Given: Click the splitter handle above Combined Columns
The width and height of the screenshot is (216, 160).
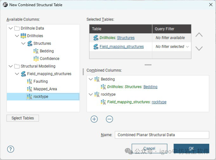Looking at the screenshot, I should 148,65.
